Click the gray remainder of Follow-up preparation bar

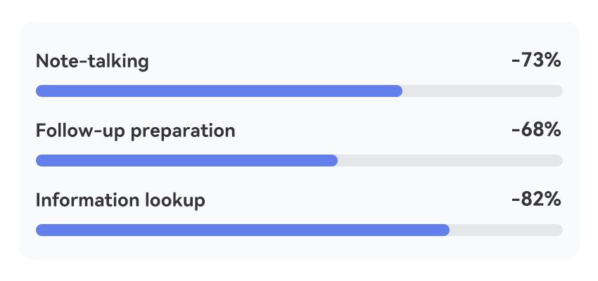(450, 161)
